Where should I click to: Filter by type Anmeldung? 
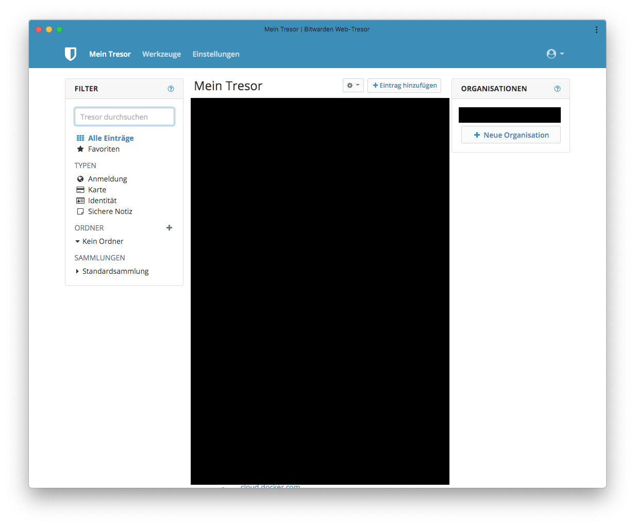[107, 179]
